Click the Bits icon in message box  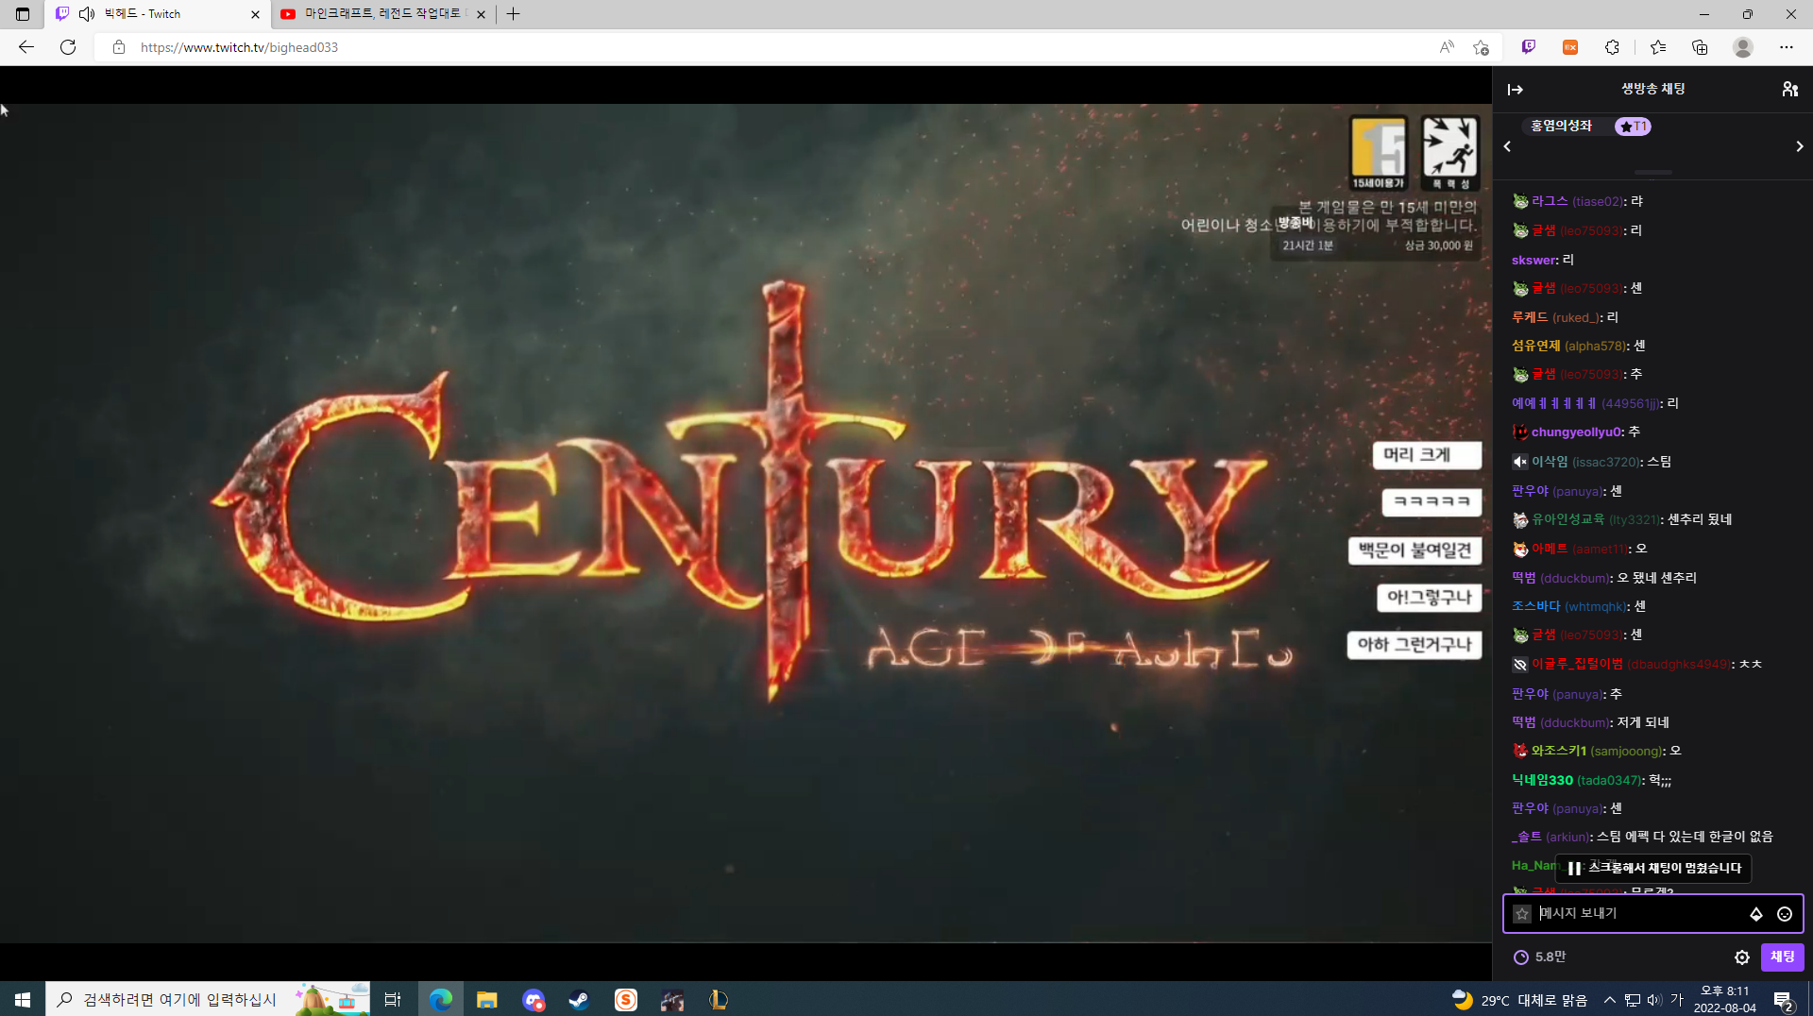click(x=1755, y=914)
